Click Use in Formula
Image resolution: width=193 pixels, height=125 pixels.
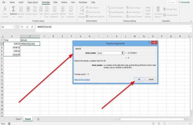pyautogui.click(x=93, y=12)
